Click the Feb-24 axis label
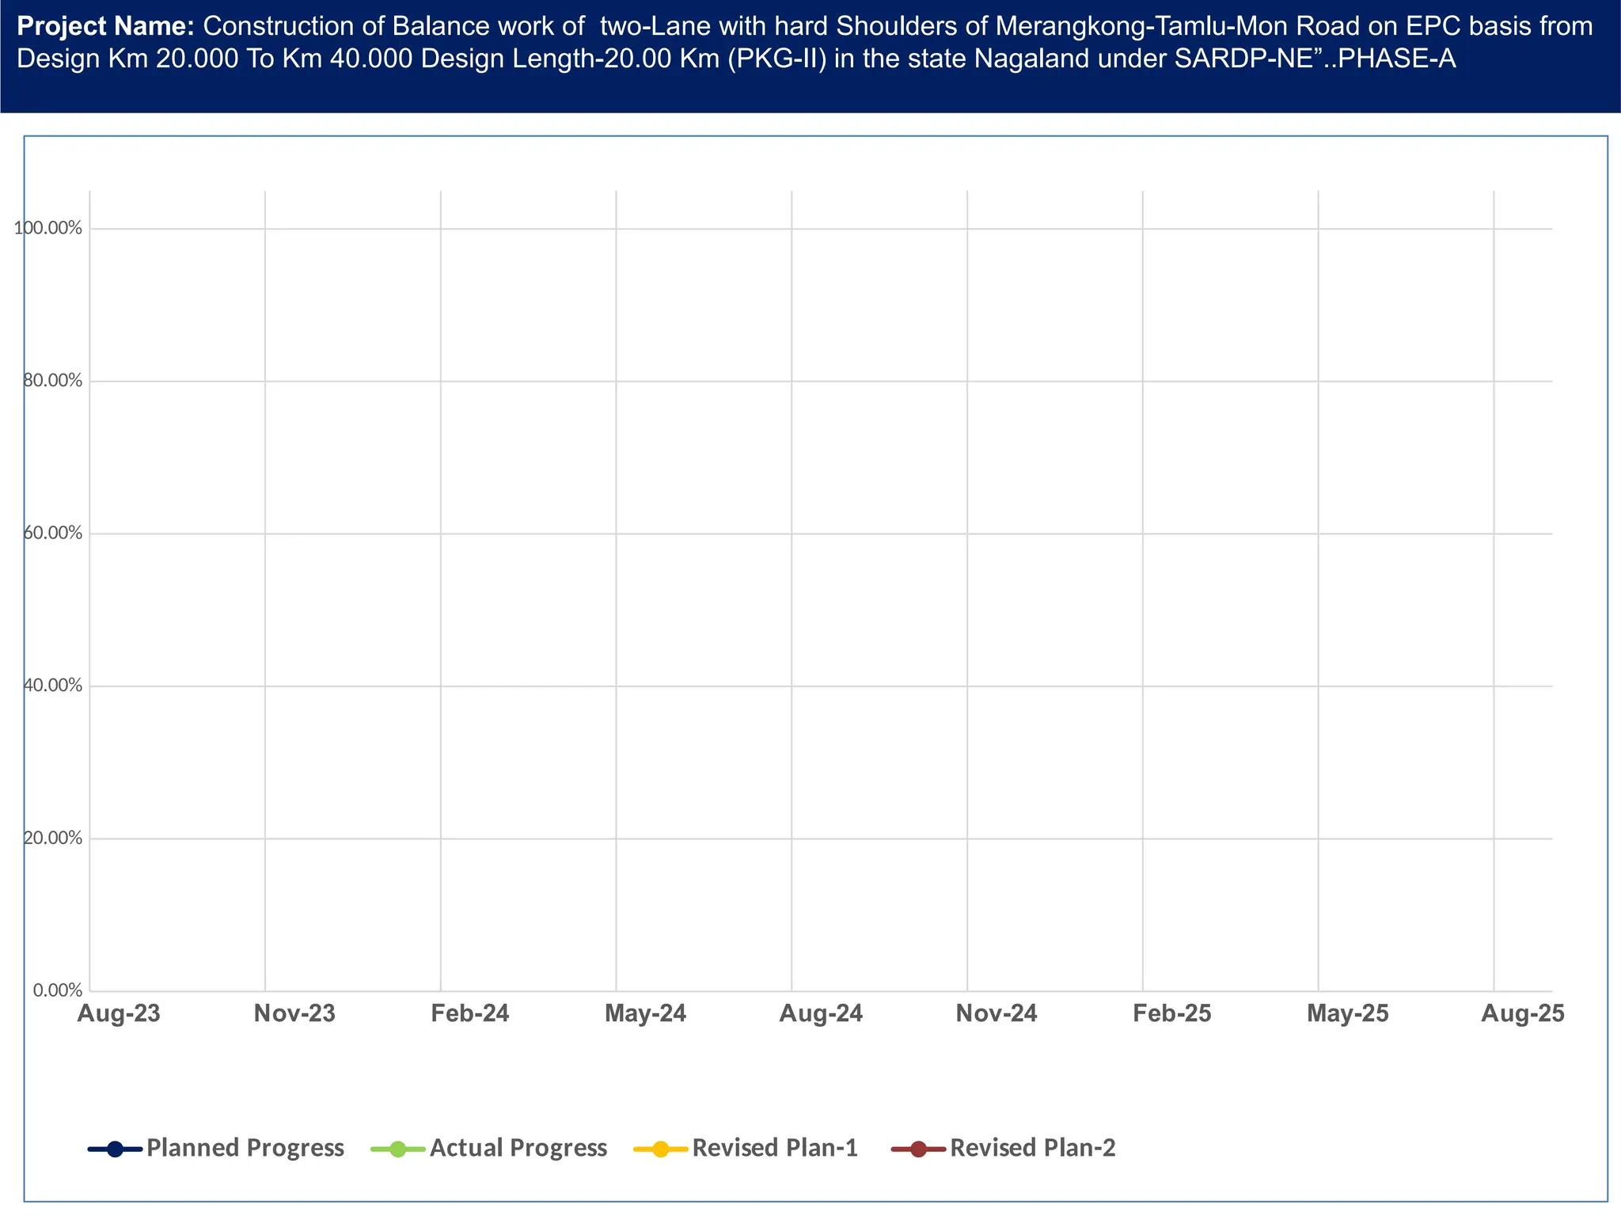1621x1216 pixels. click(470, 1014)
